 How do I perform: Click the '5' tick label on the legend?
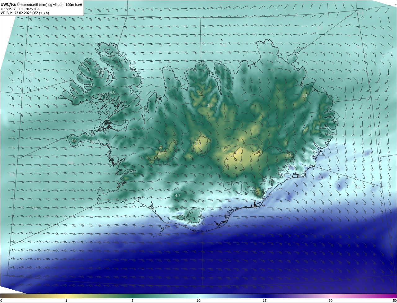point(132,301)
